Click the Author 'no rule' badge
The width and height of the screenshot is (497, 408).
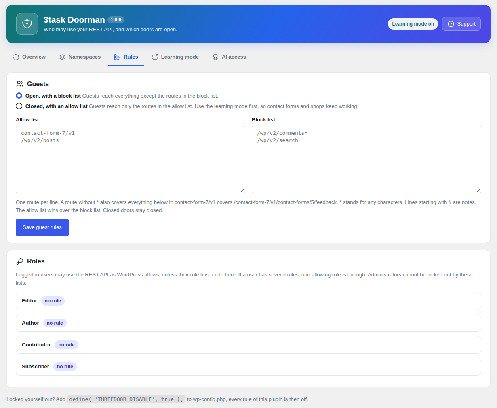55,323
